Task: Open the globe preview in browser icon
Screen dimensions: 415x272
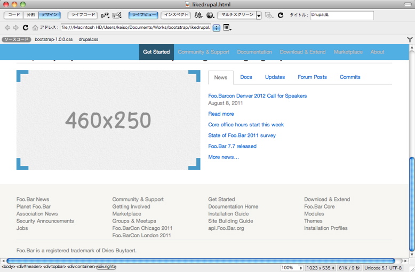Action: pos(210,15)
